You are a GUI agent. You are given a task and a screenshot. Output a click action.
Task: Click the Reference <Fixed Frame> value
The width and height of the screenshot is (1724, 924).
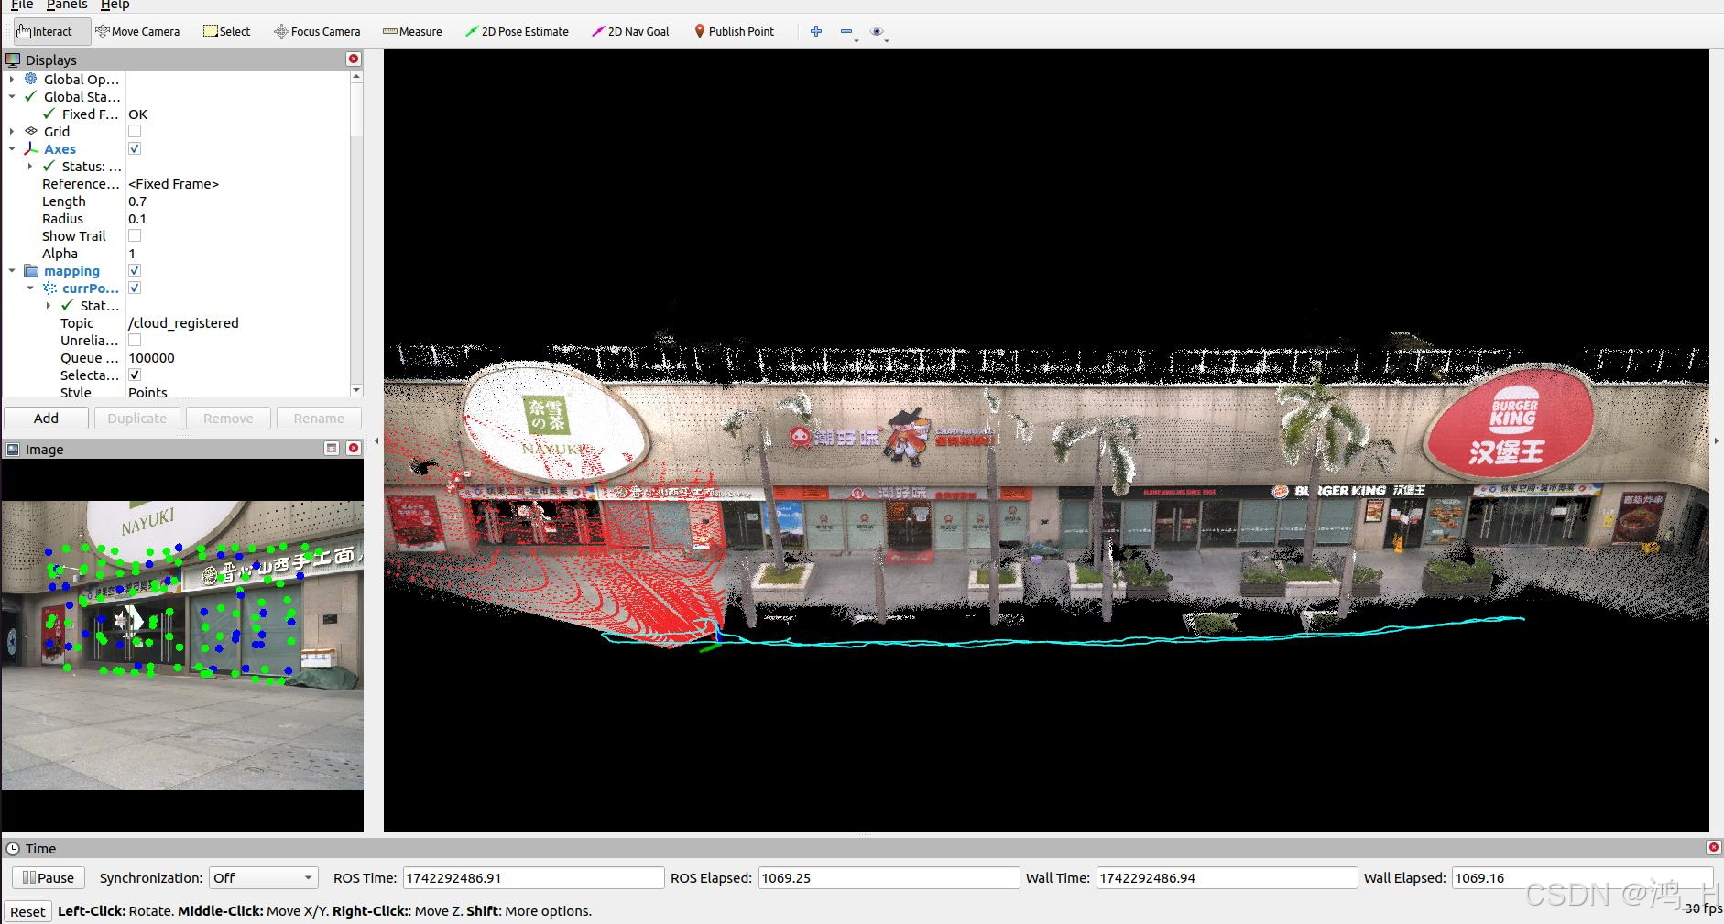point(174,183)
